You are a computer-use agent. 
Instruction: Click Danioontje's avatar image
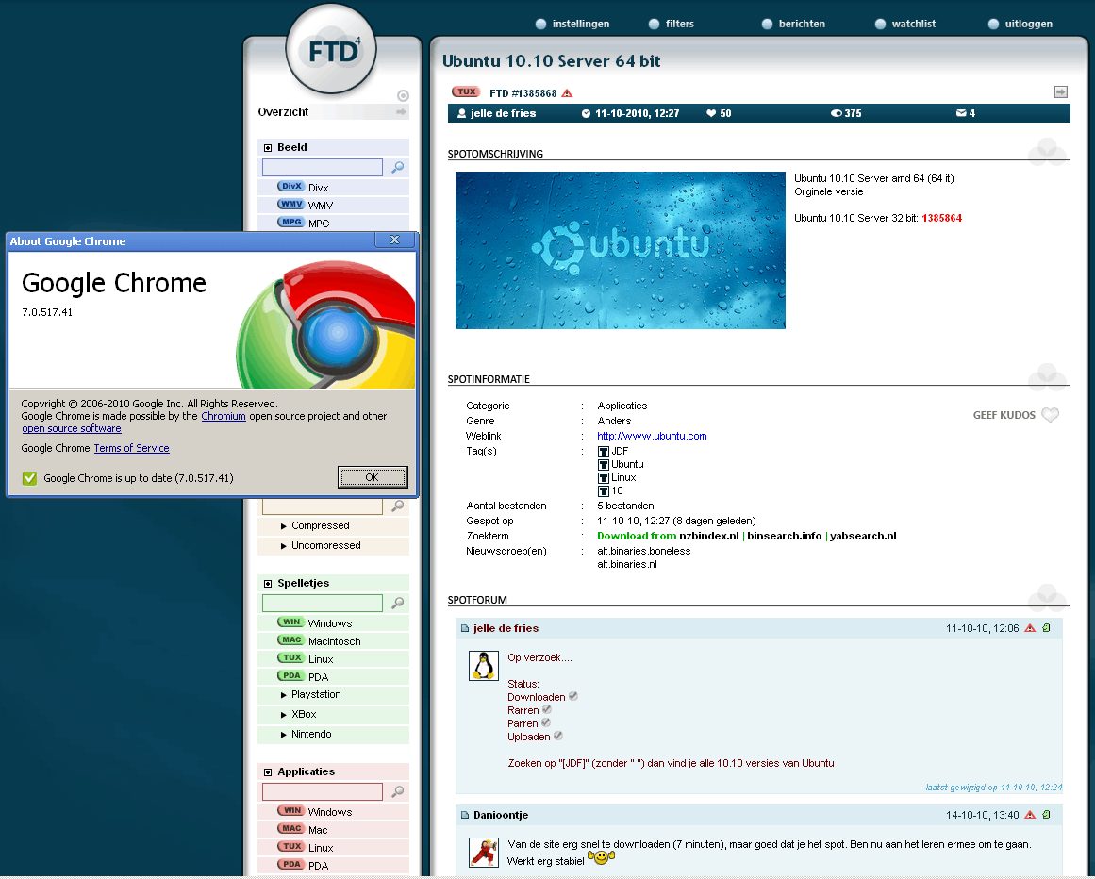tap(484, 853)
